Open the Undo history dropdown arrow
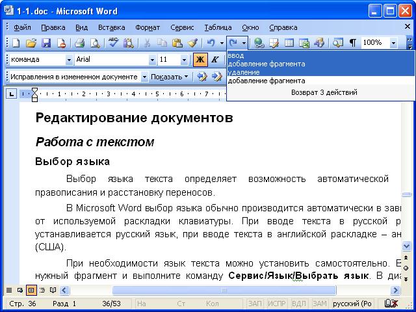 (x=222, y=43)
